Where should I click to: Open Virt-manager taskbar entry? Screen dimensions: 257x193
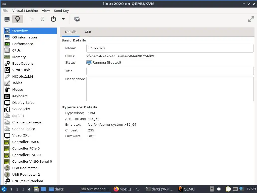pos(95,189)
